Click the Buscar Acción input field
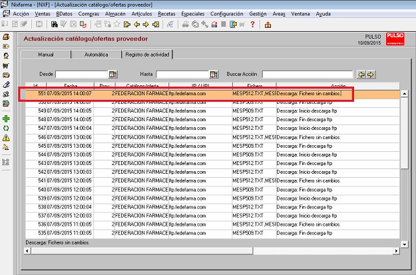Viewport: 416px width, 275px height. click(x=308, y=75)
